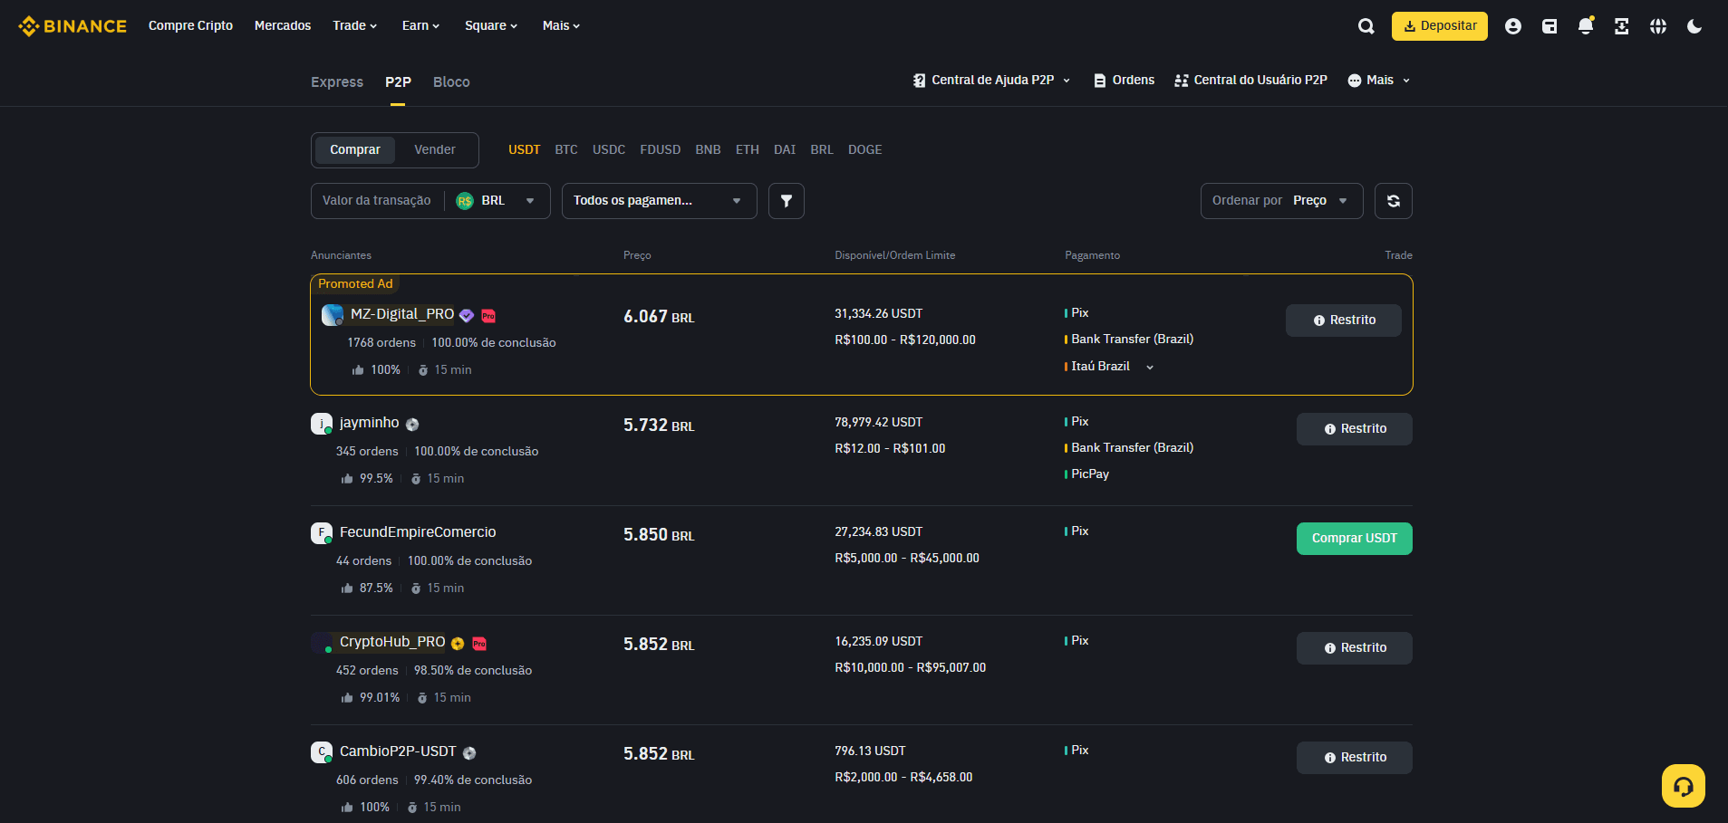Click MZ-Digital_PRO avatar image
This screenshot has height=823, width=1728.
[x=333, y=315]
